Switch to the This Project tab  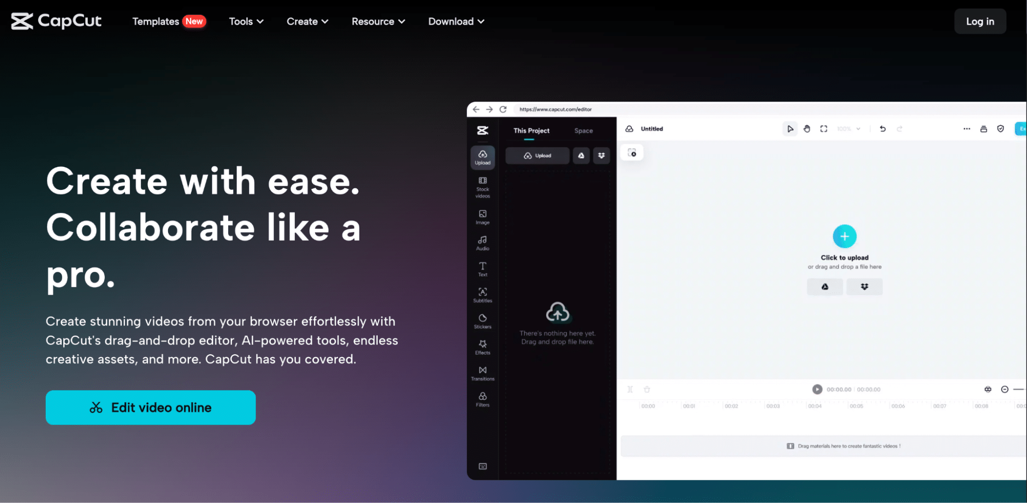(531, 131)
